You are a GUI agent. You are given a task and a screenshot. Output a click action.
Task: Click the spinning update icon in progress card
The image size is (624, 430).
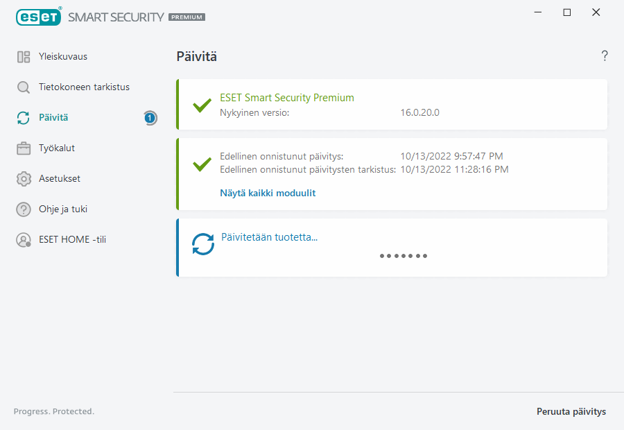click(203, 244)
